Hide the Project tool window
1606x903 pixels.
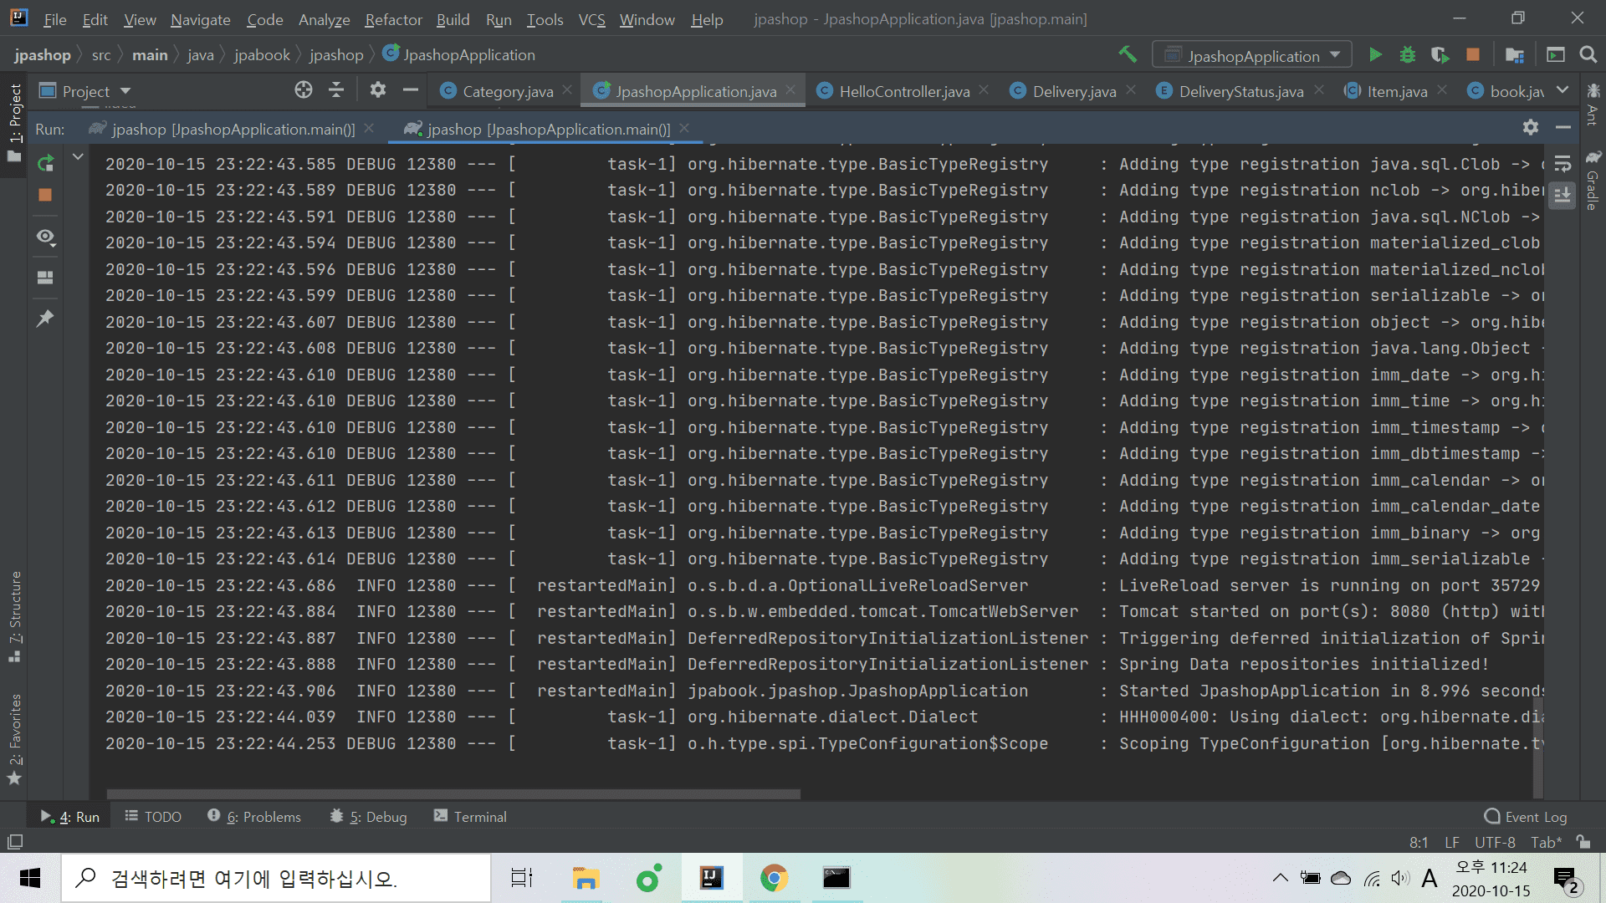tap(410, 90)
